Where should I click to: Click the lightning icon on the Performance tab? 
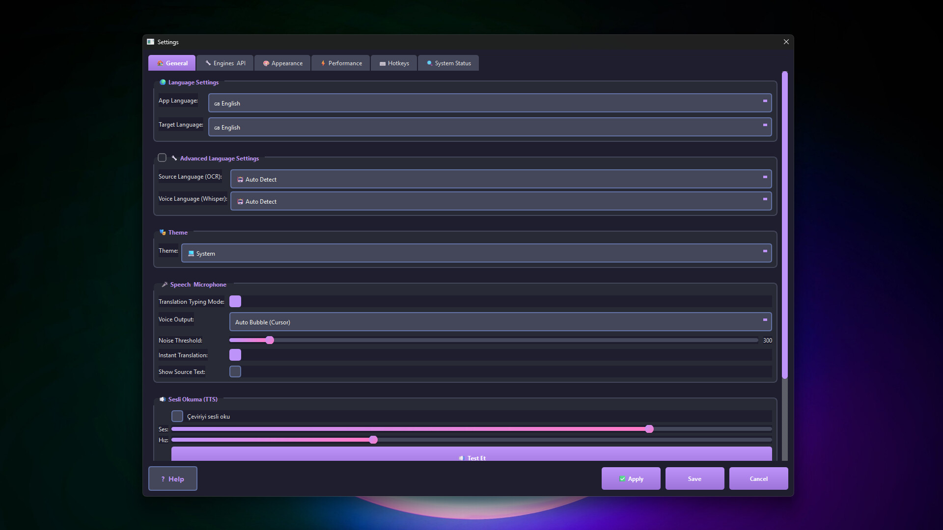(323, 63)
